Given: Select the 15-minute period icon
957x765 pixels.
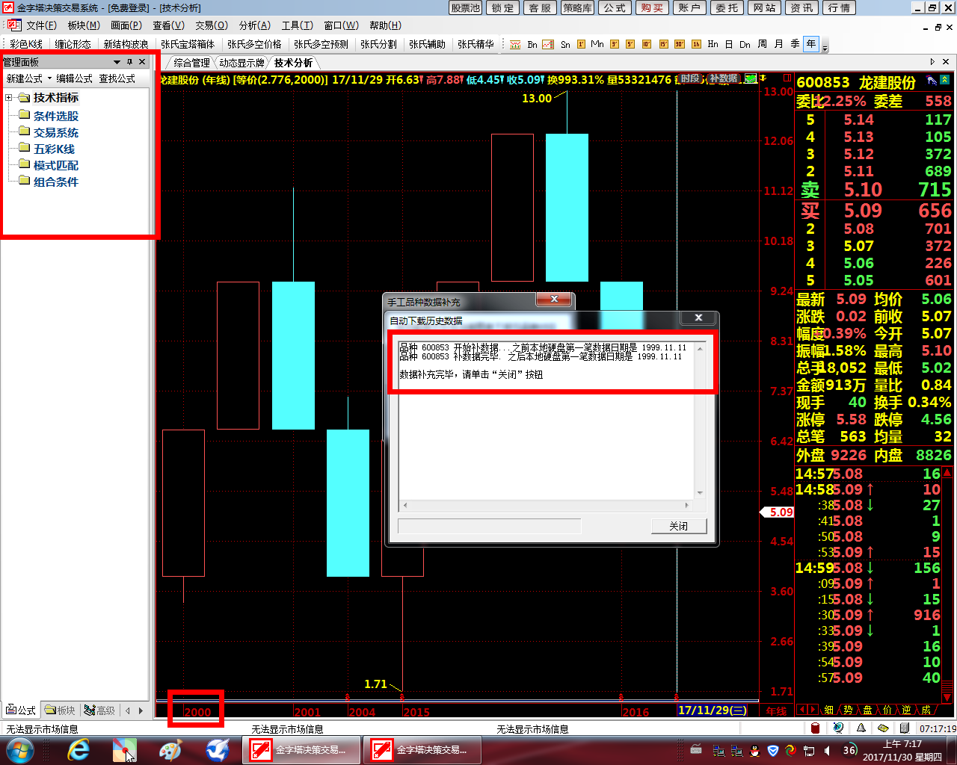Looking at the screenshot, I should coord(663,45).
